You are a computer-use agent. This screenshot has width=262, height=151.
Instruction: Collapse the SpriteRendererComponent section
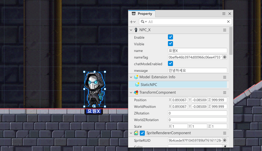tap(131, 133)
